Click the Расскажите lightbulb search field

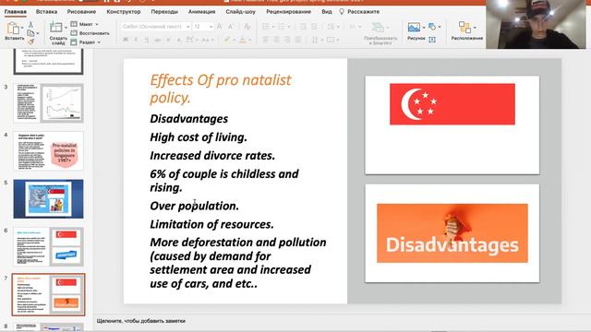coord(359,12)
